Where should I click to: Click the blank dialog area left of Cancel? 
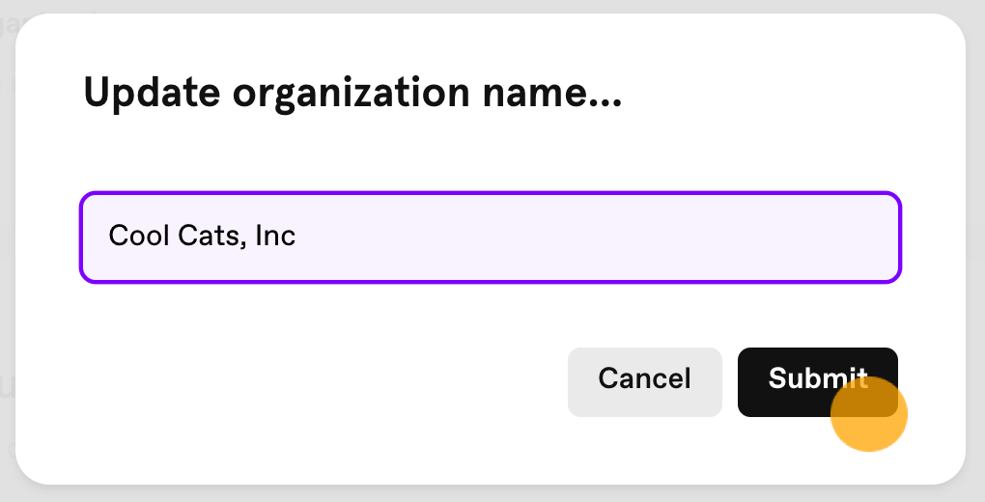(314, 382)
